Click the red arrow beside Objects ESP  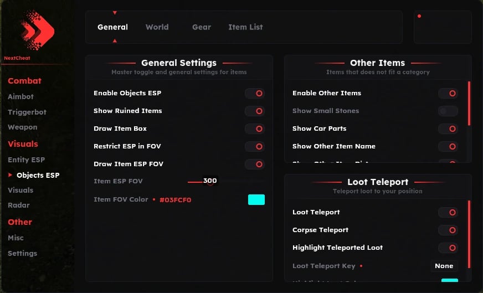11,175
